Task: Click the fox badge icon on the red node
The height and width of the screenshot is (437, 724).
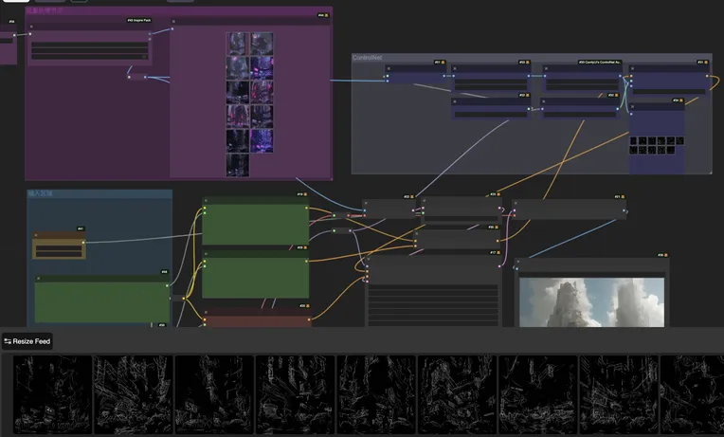Action: point(308,306)
